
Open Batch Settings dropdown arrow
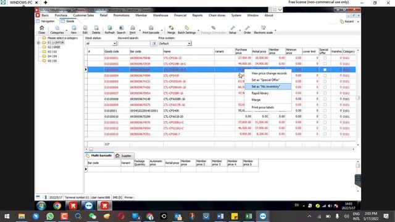coord(198,30)
